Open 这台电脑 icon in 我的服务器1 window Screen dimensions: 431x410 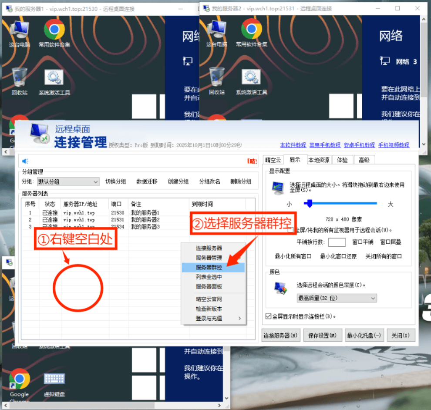coord(19,31)
